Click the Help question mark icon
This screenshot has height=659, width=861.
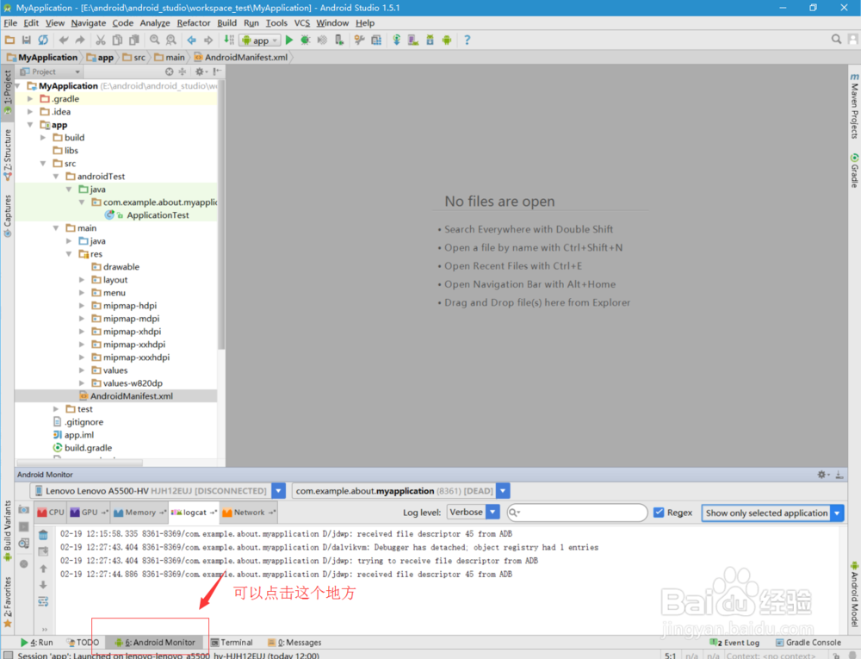click(468, 40)
